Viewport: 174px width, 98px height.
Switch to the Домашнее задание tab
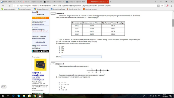pos(76,2)
